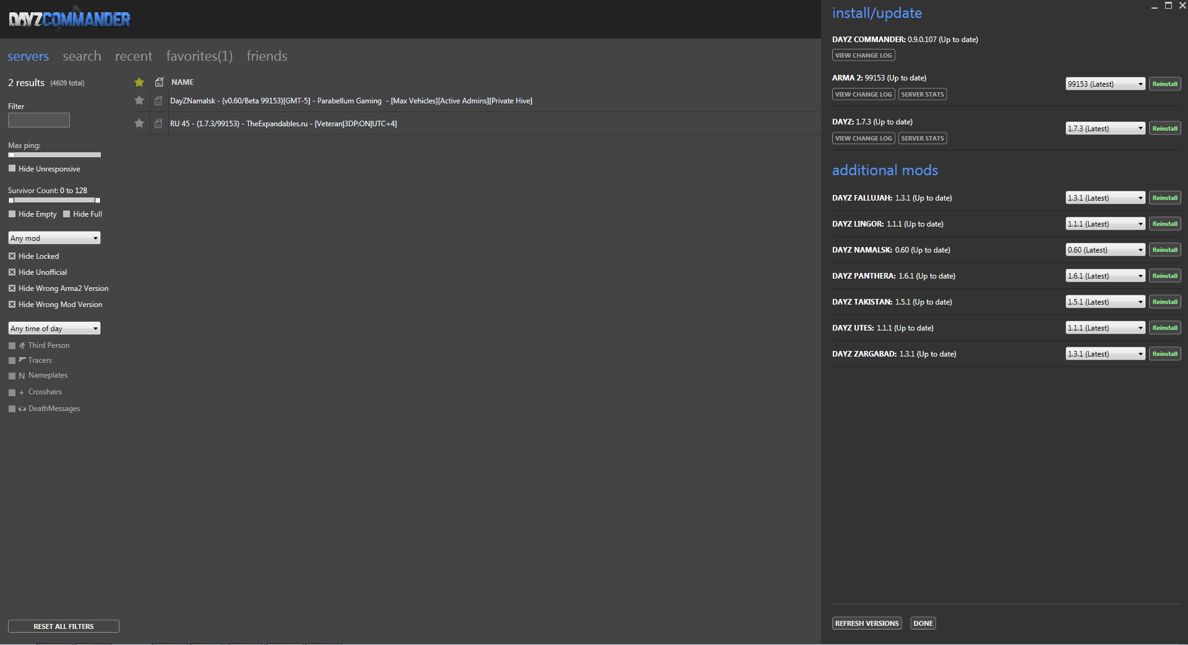Toggle the Crosshairs filter checkbox
The image size is (1188, 645).
pos(12,392)
